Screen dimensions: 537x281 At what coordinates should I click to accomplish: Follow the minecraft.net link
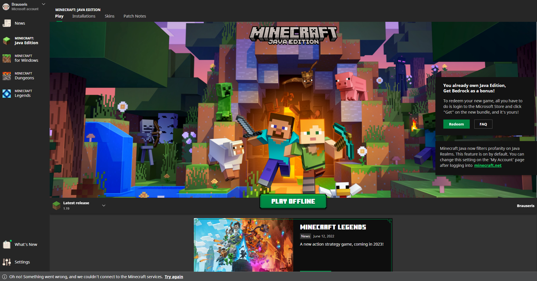coord(488,165)
